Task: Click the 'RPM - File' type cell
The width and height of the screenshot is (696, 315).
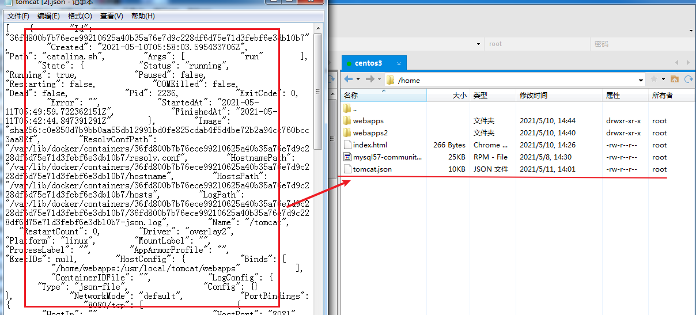Action: click(x=490, y=157)
